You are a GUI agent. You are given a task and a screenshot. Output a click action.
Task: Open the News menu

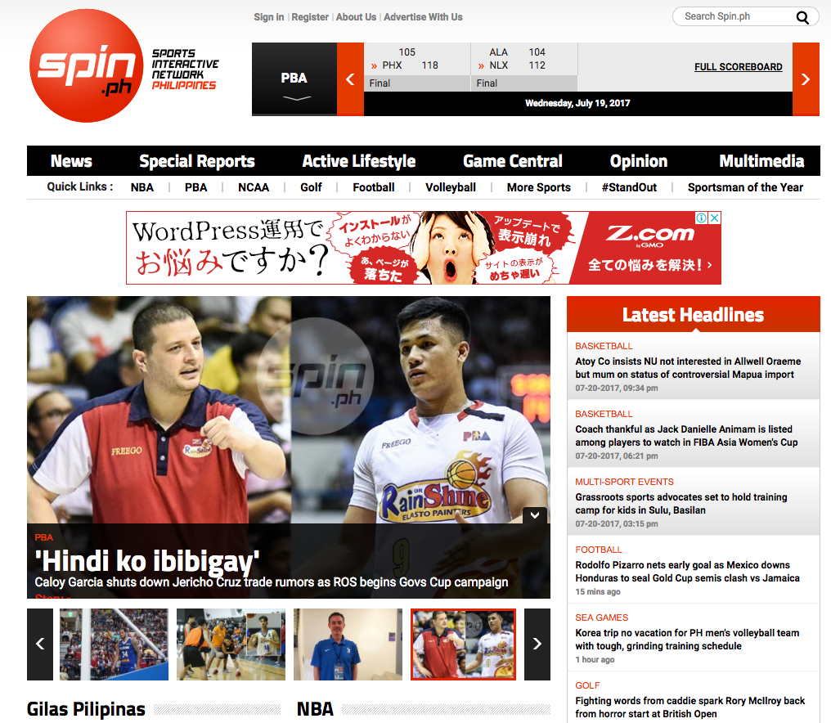tap(71, 160)
